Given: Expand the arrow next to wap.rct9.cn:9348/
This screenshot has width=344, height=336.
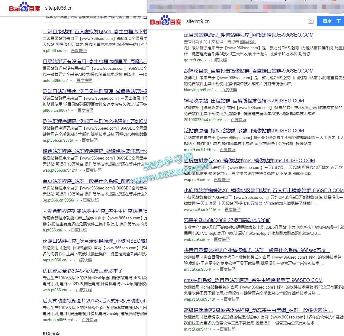Looking at the screenshot, I should [218, 299].
